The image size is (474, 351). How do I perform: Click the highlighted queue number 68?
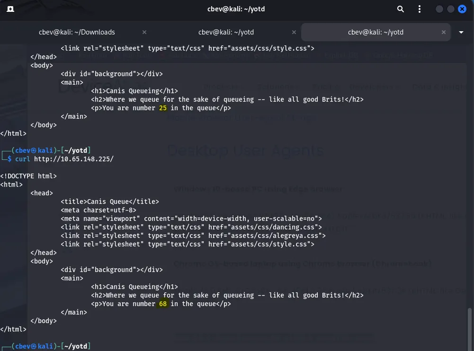[163, 304]
